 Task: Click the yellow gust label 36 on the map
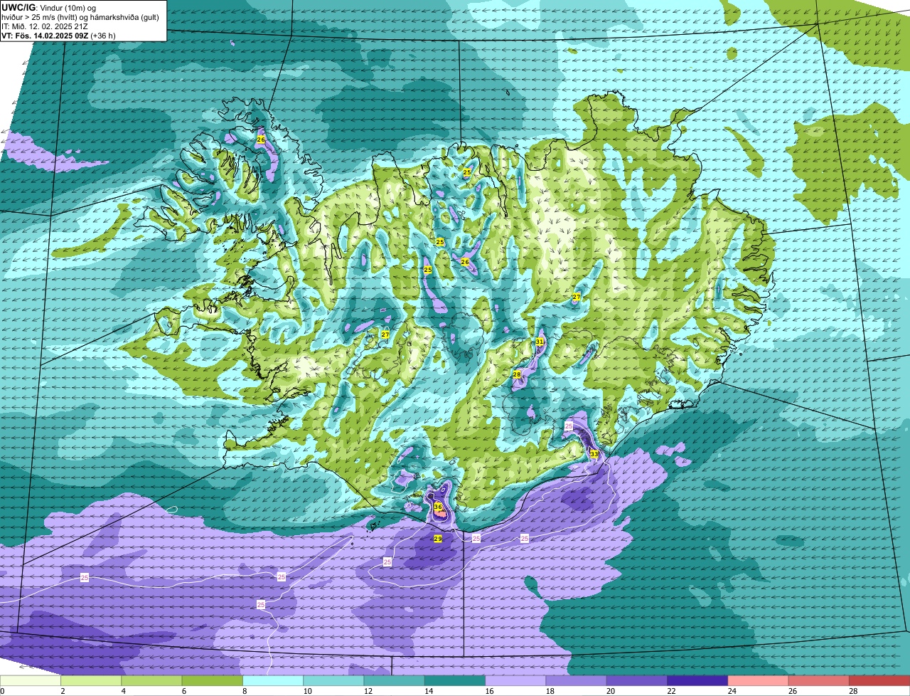click(438, 507)
